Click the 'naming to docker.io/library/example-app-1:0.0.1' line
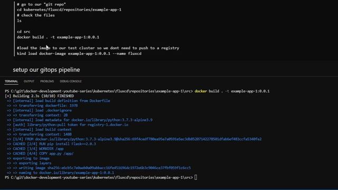 pos(60,173)
